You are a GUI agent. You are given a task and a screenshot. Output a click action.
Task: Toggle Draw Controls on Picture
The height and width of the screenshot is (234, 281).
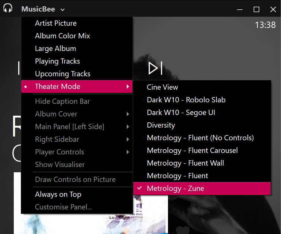click(77, 179)
